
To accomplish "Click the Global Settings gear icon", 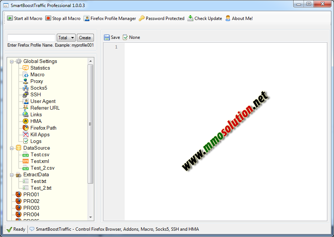I will pos(19,61).
